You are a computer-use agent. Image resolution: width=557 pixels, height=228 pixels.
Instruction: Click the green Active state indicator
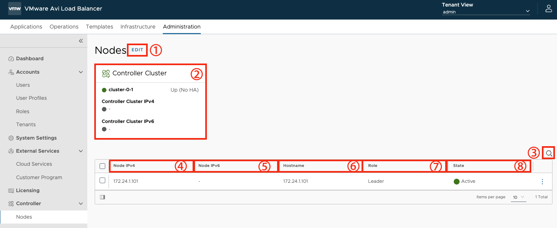pos(457,182)
